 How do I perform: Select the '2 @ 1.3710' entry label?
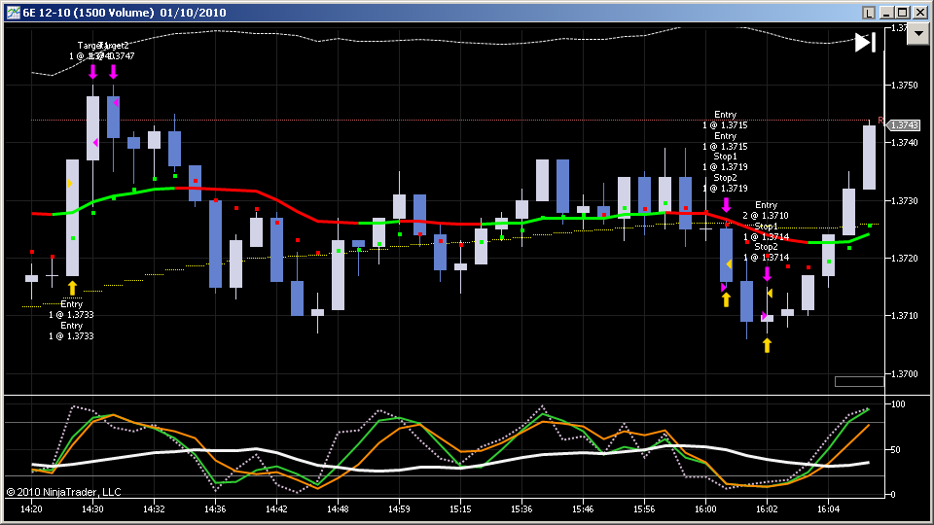coord(766,216)
